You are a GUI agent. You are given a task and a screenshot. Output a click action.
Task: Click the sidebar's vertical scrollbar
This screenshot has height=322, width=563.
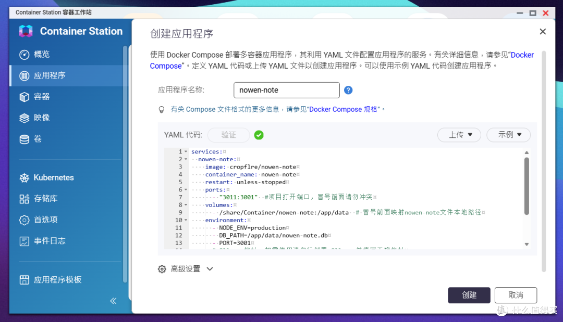coord(125,164)
